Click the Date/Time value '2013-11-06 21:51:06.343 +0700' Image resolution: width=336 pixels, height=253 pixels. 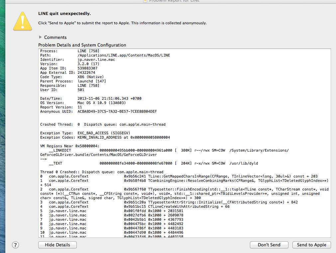(x=109, y=98)
